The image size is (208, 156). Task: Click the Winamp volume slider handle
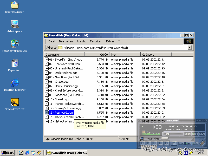[x=167, y=134]
